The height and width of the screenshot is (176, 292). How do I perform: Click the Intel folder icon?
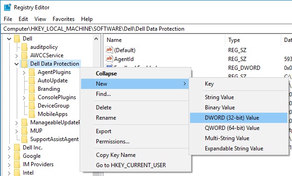click(x=17, y=173)
